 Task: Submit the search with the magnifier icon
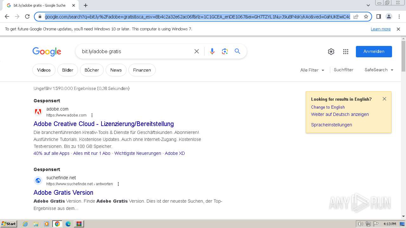pos(237,51)
